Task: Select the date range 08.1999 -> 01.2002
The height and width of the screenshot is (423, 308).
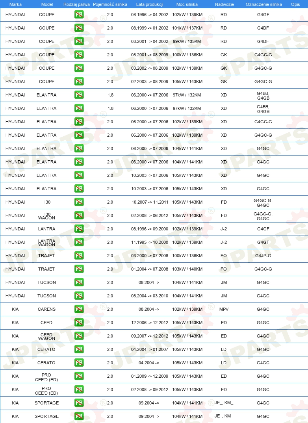Action: click(150, 28)
